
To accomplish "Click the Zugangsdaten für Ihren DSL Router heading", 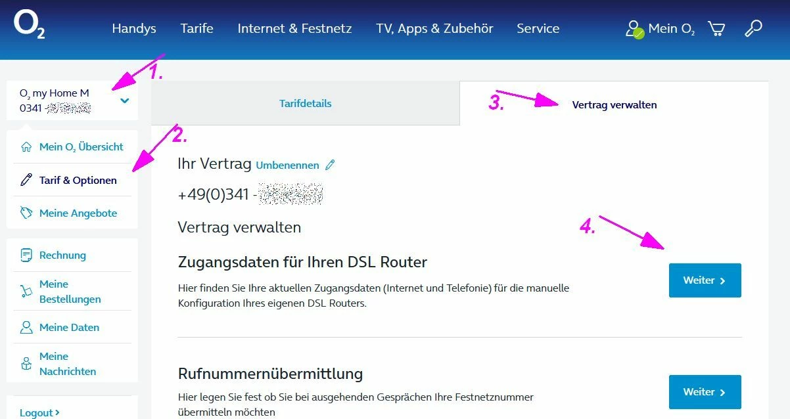I will click(302, 262).
